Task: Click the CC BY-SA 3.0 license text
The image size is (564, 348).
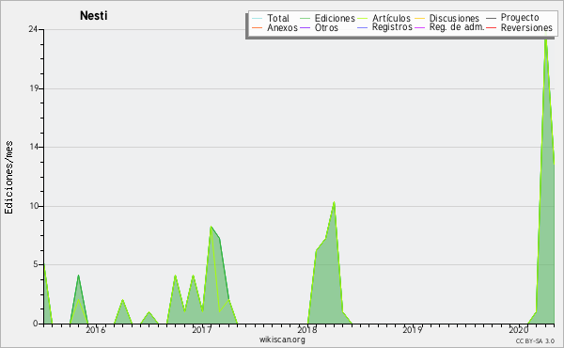Action: coord(535,340)
